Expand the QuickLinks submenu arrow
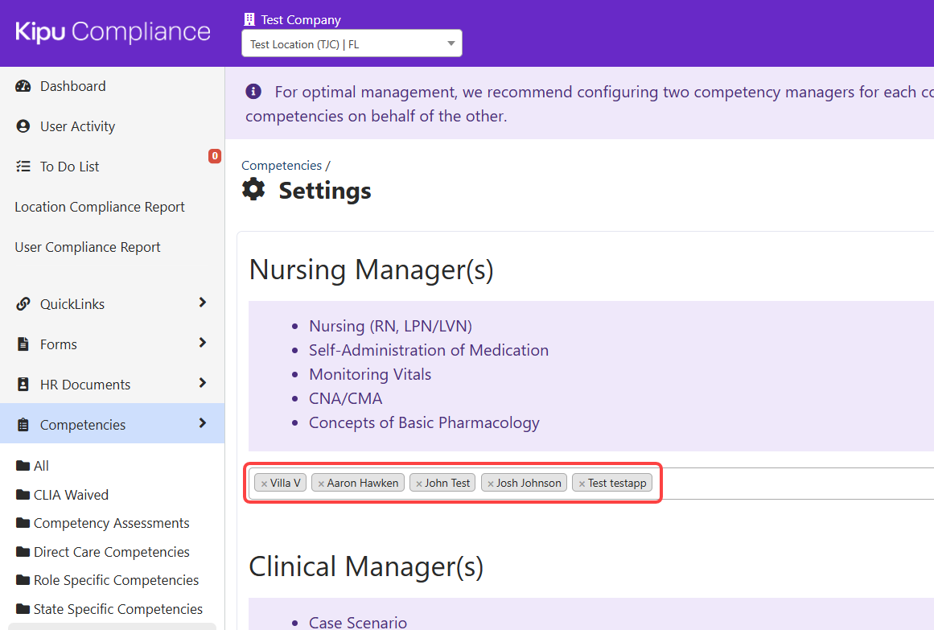The height and width of the screenshot is (630, 934). [202, 303]
